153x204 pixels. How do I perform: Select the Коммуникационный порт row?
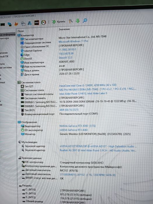pyautogui.click(x=38, y=114)
